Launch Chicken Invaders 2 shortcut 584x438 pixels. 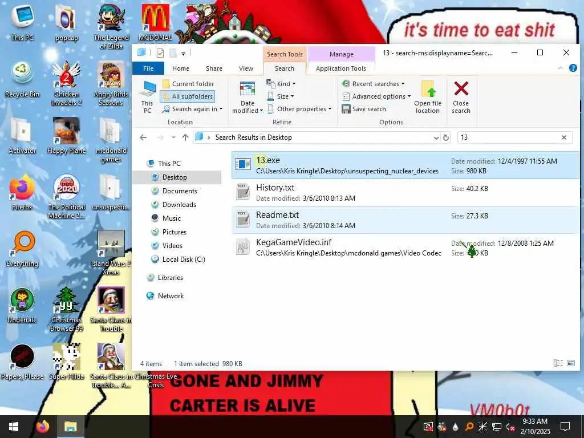point(66,83)
